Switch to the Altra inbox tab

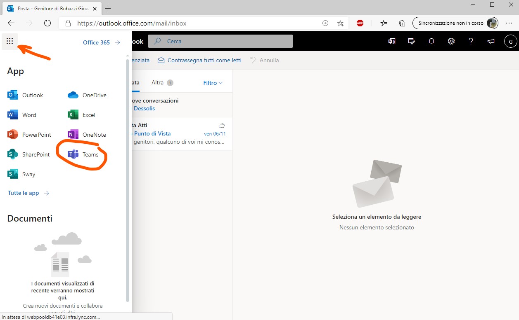tap(162, 83)
